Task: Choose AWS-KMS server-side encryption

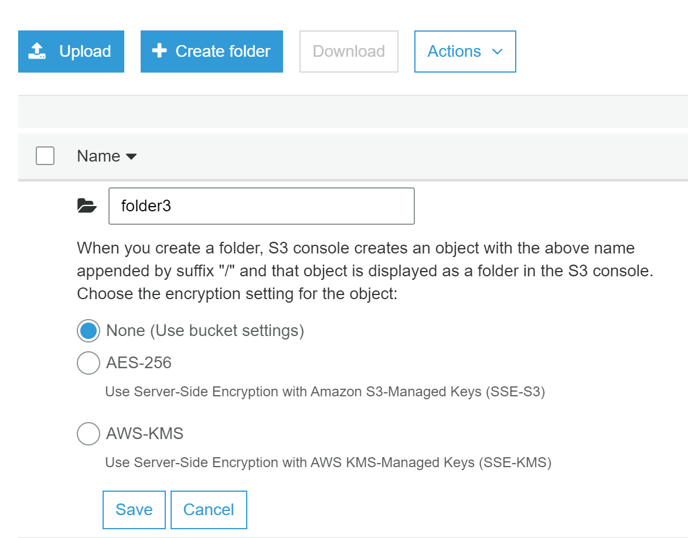Action: 88,434
